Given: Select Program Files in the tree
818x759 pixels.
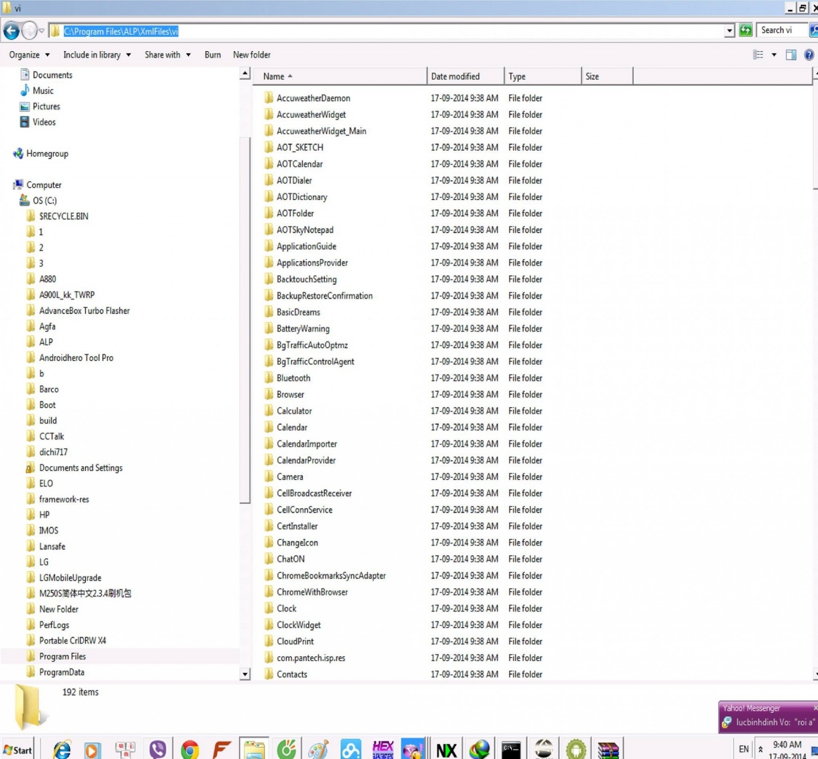Looking at the screenshot, I should [x=56, y=656].
